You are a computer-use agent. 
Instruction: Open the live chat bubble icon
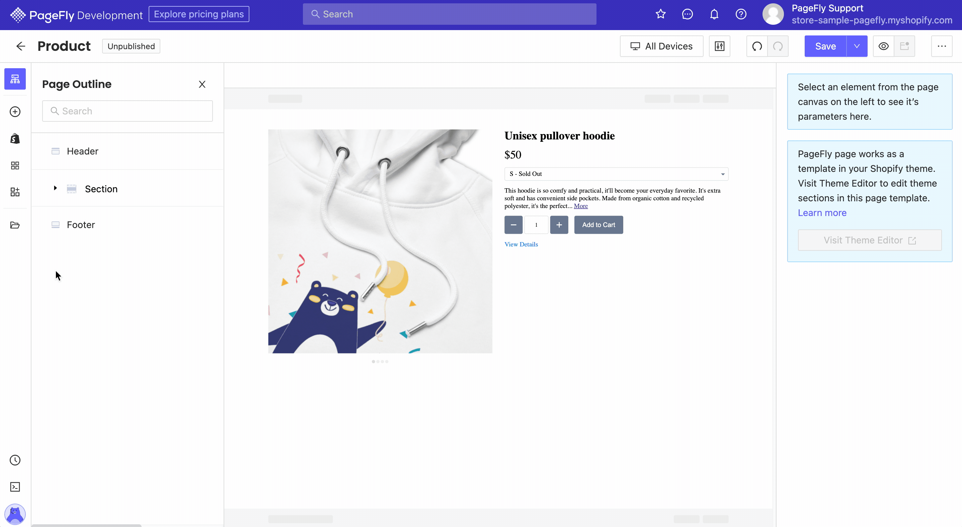pos(688,14)
